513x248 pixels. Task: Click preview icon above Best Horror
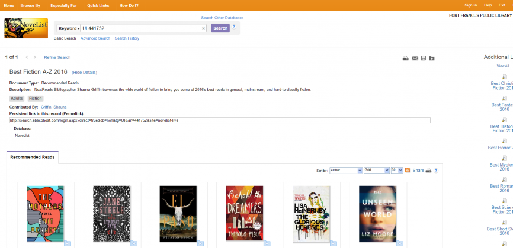(x=505, y=141)
